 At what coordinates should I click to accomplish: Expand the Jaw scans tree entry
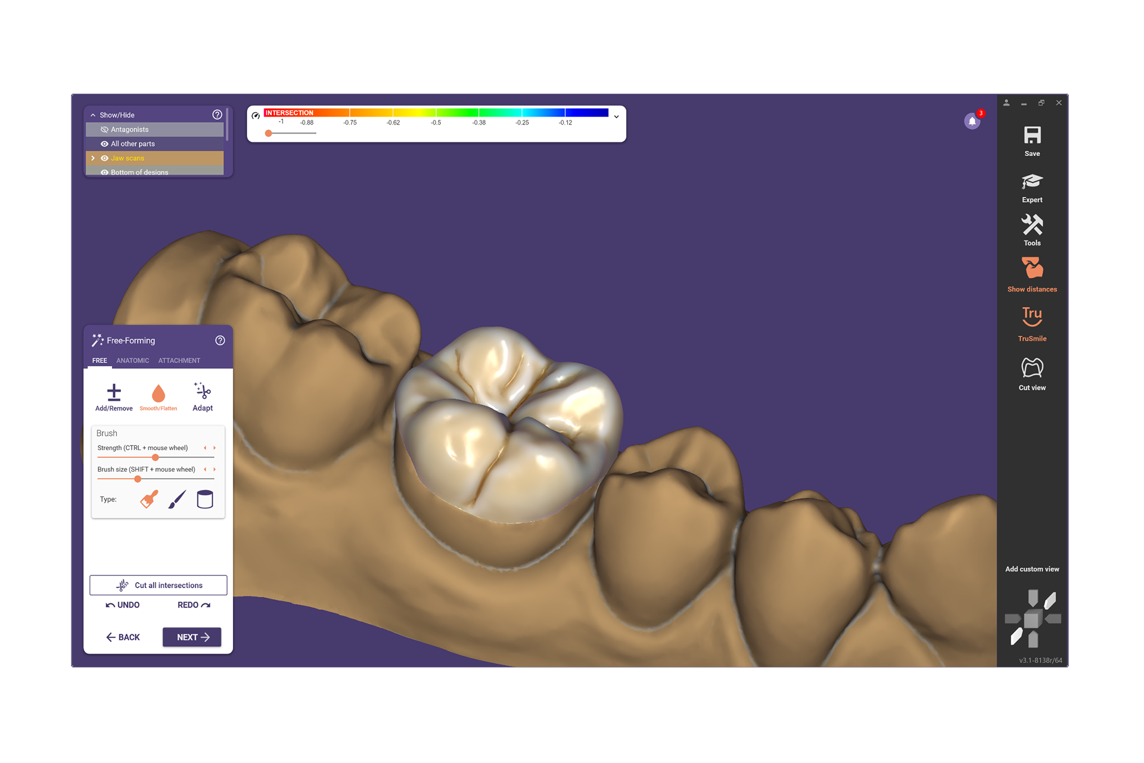[x=93, y=158]
